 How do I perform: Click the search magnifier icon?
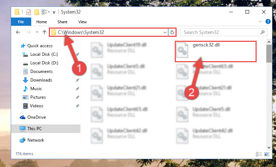[x=262, y=32]
